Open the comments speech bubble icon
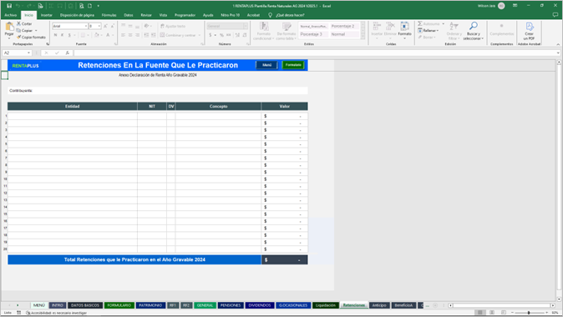The height and width of the screenshot is (317, 563). tap(555, 15)
